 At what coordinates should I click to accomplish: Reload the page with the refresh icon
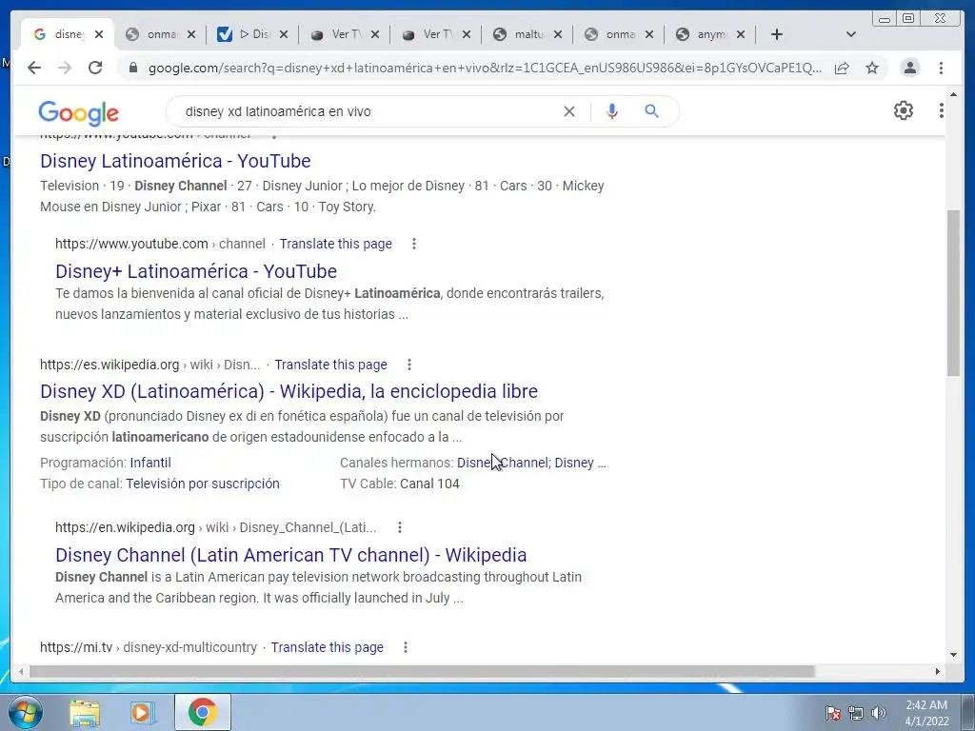[95, 68]
